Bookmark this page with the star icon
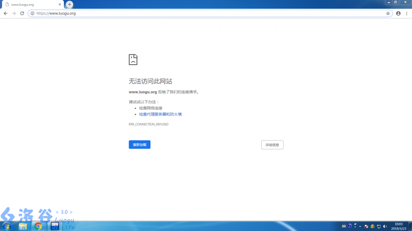The height and width of the screenshot is (231, 412). [388, 13]
